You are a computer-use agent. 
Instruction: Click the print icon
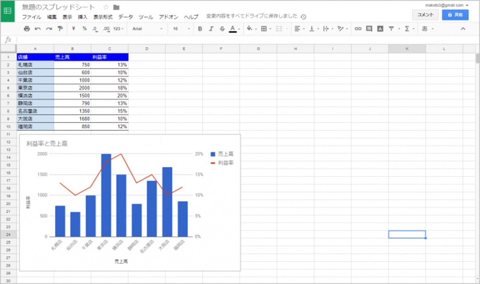click(x=27, y=29)
